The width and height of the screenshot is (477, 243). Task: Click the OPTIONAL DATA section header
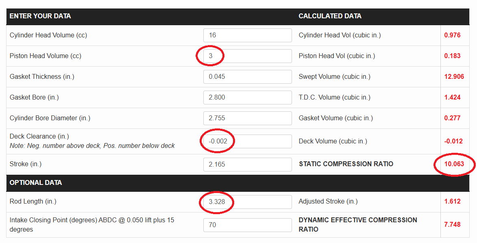(36, 183)
